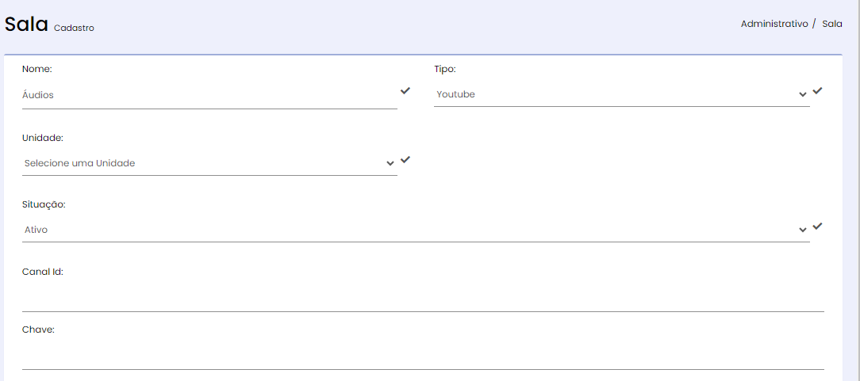
Task: Click the Chave label
Action: [x=38, y=330]
